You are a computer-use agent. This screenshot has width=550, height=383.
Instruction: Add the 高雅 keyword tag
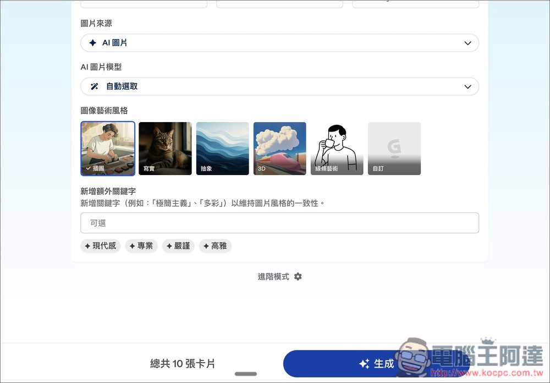[x=215, y=246]
